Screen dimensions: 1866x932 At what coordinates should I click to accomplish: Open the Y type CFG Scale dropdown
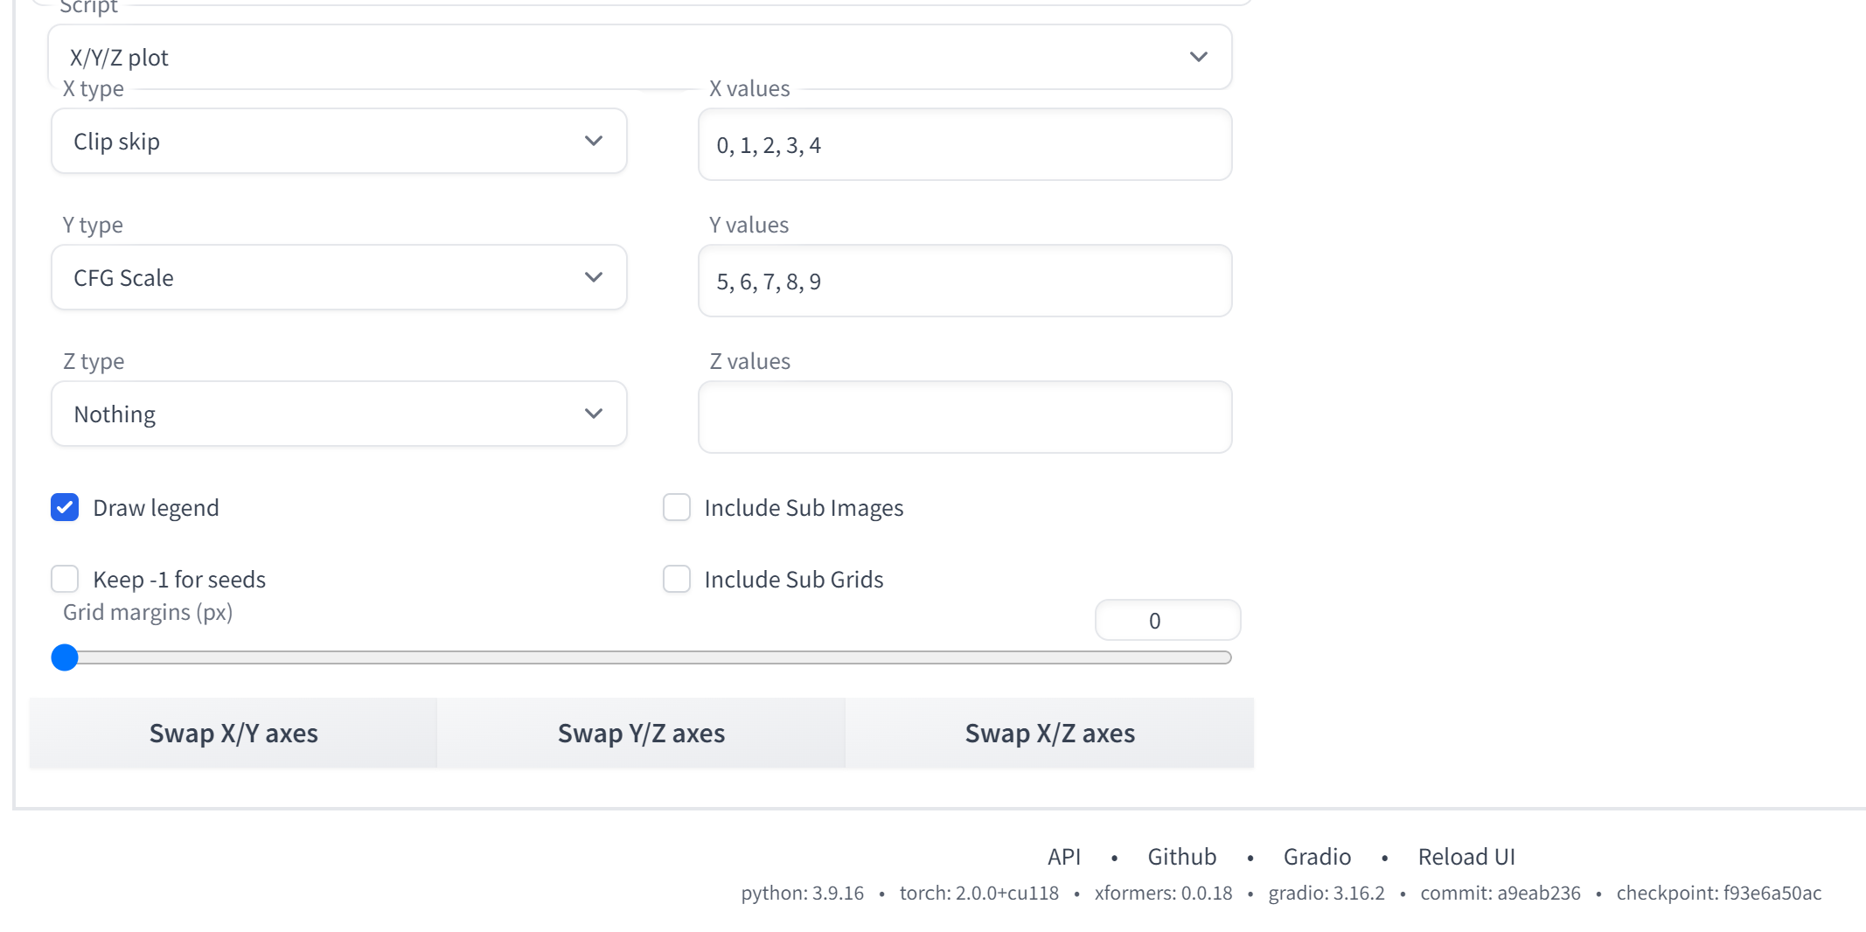[x=338, y=278]
